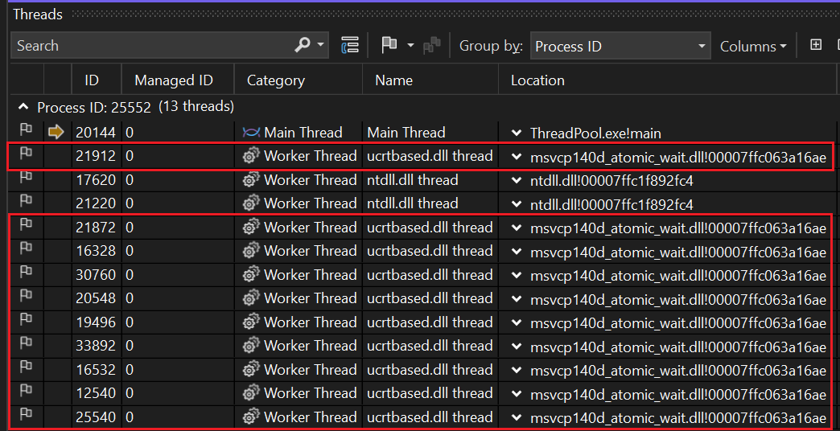Image resolution: width=840 pixels, height=431 pixels.
Task: Open the Columns dropdown menu
Action: [753, 46]
